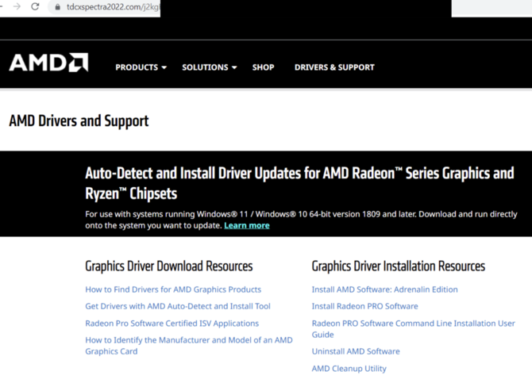Open Install AMD Software: Adrenalin Edition link

(x=384, y=289)
